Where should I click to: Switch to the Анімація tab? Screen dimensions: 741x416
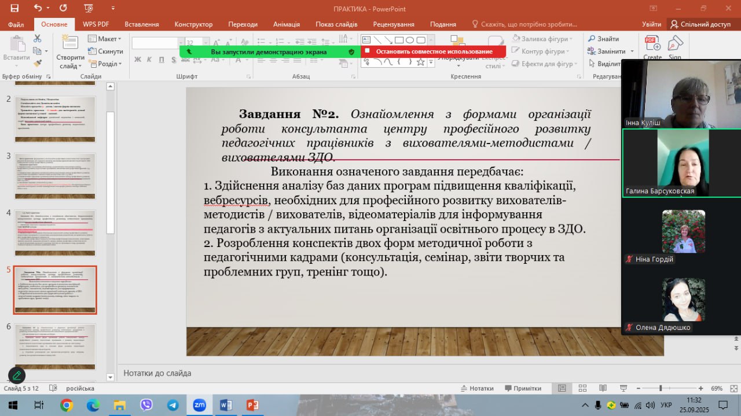tap(286, 24)
